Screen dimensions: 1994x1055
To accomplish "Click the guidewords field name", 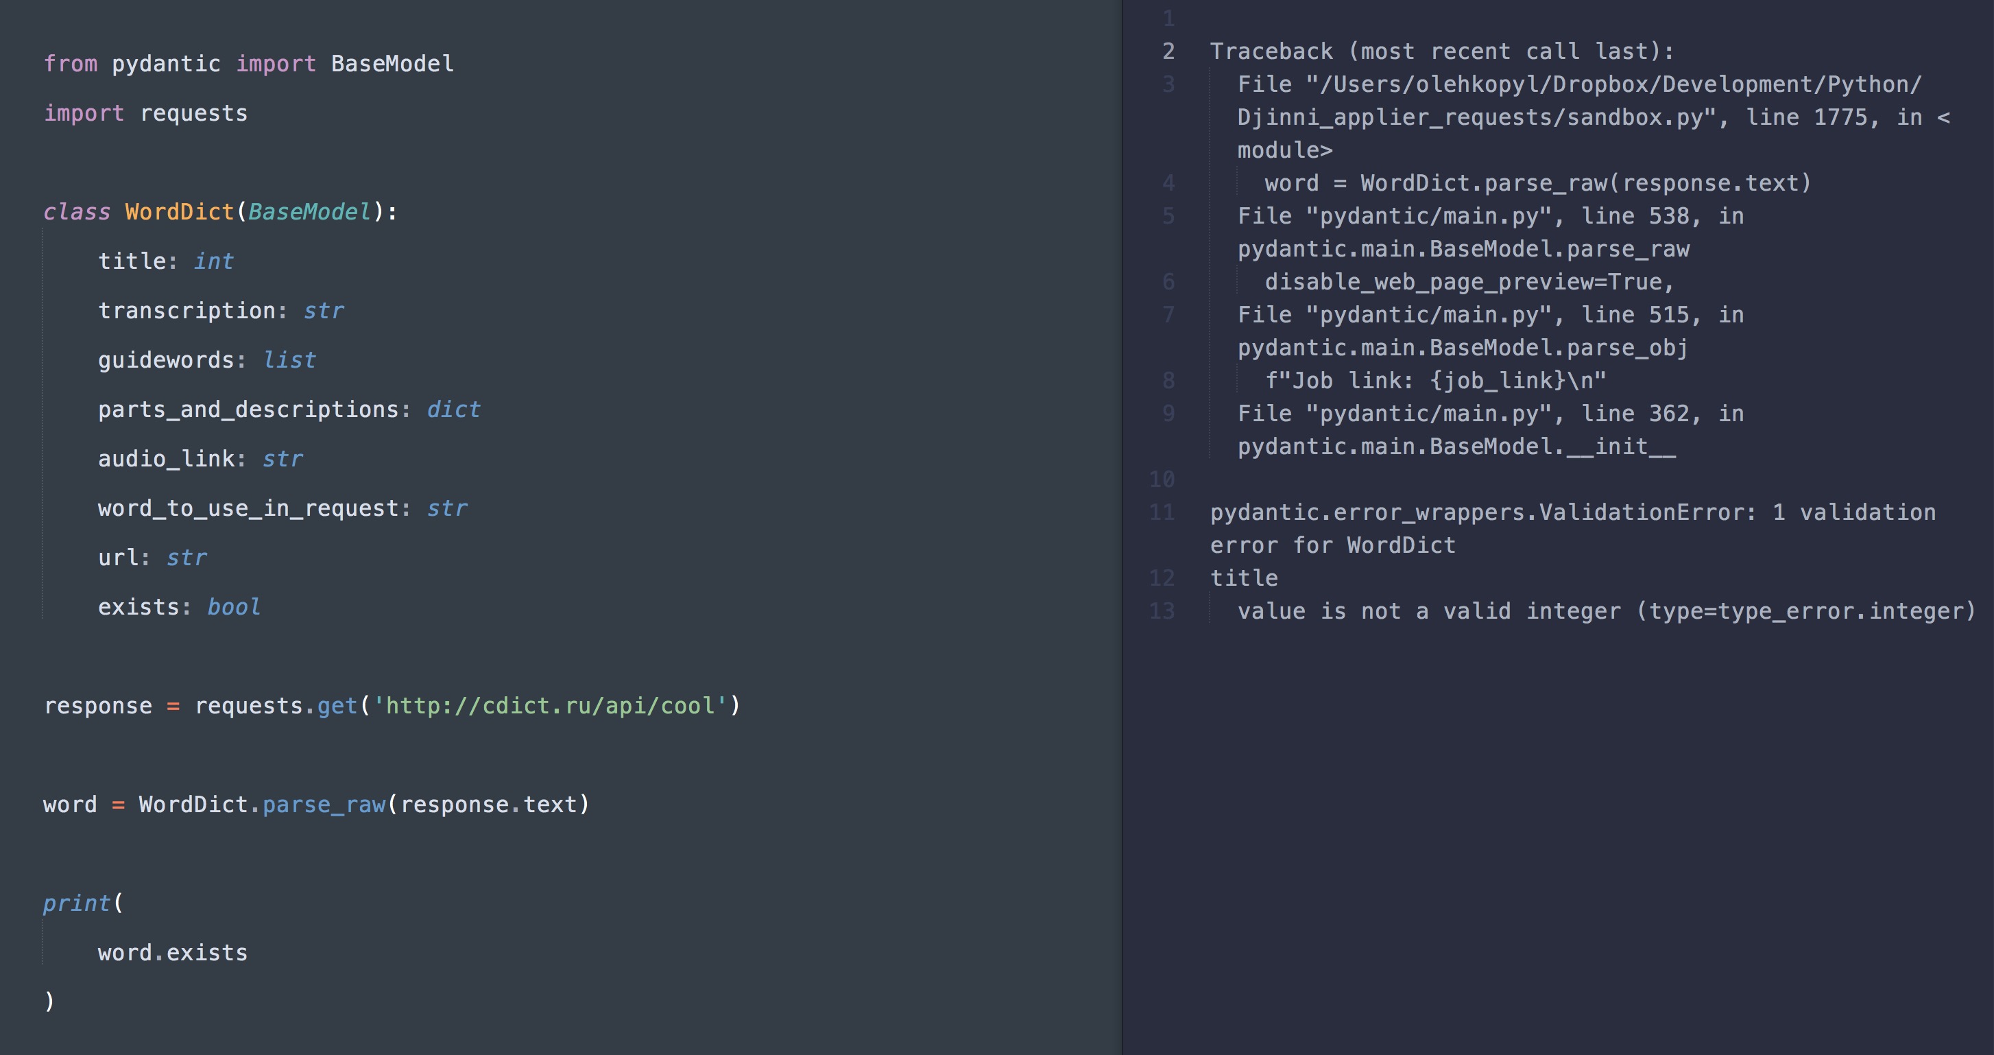I will 166,360.
